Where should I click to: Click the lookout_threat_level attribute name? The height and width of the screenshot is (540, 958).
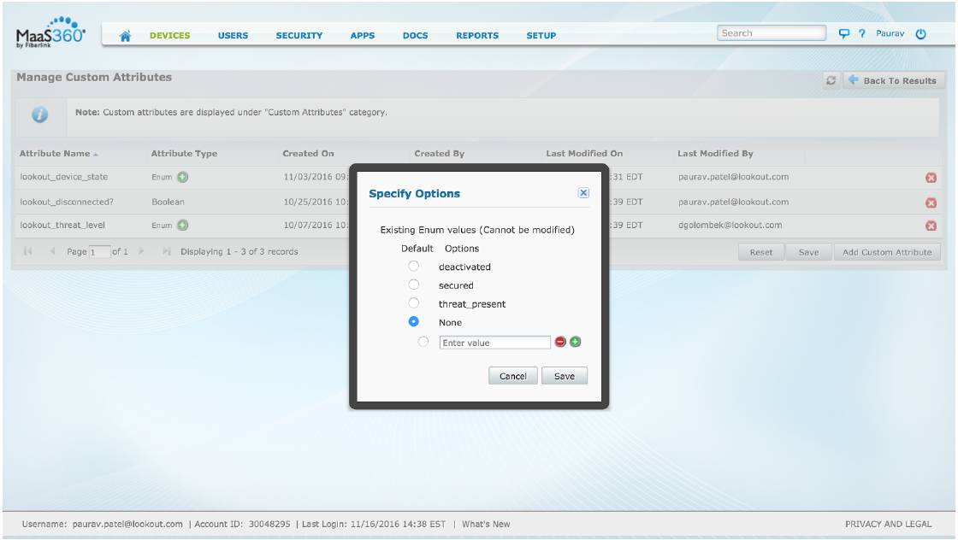(x=62, y=226)
